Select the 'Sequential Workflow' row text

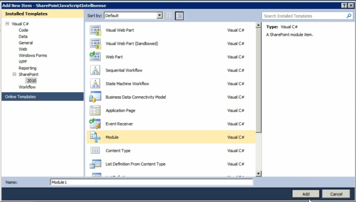124,70
